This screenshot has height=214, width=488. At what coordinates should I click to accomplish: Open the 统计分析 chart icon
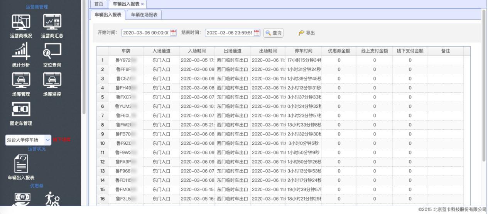coord(21,51)
